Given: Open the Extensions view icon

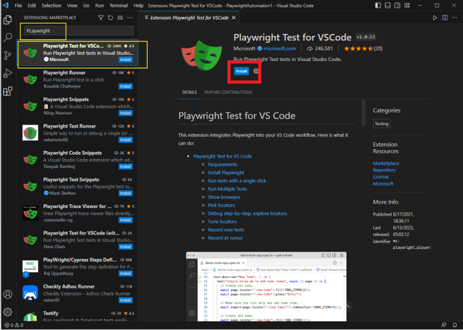Looking at the screenshot, I should click(8, 91).
